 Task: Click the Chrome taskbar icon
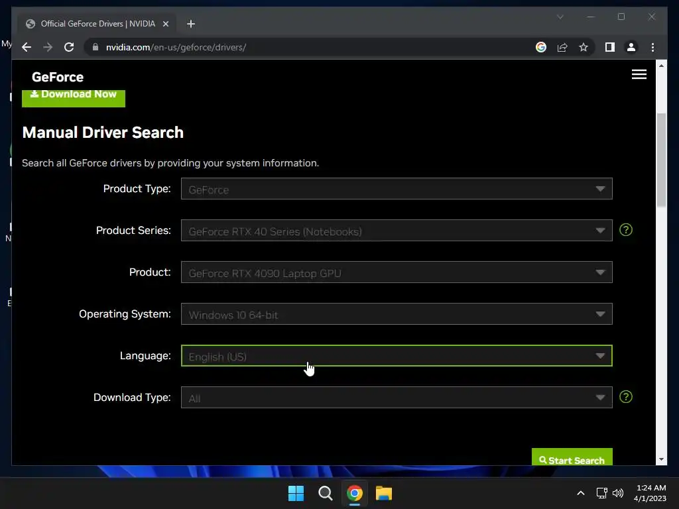(x=354, y=493)
